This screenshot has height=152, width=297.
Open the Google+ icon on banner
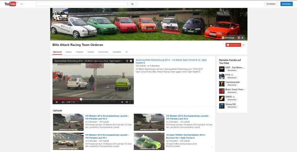[239, 38]
